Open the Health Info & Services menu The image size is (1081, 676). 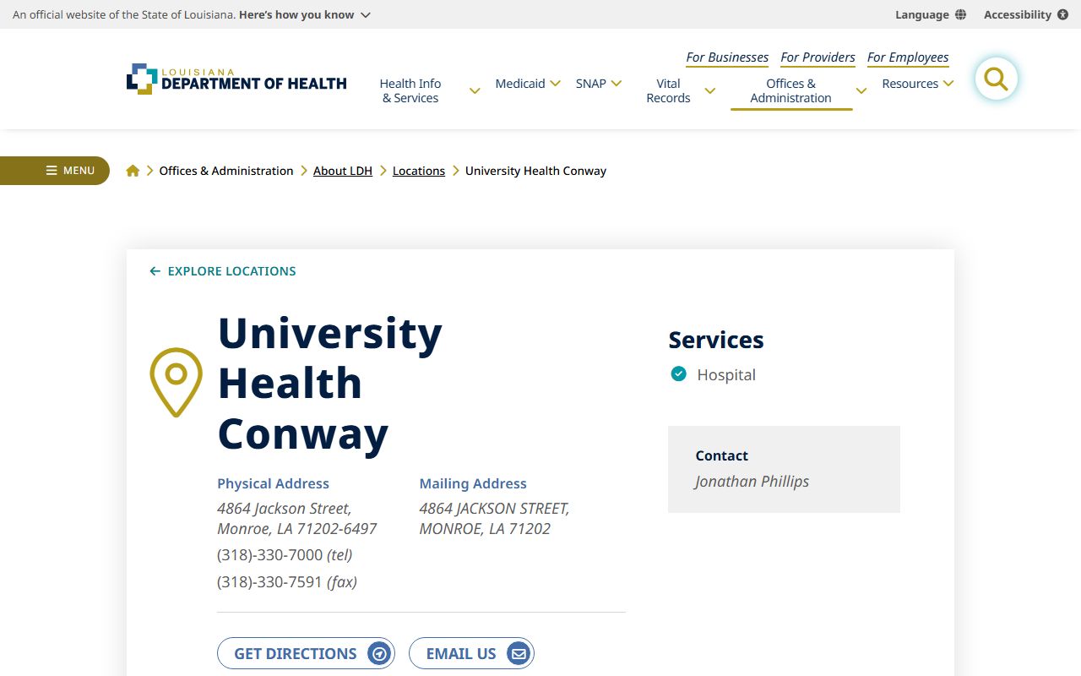point(410,90)
